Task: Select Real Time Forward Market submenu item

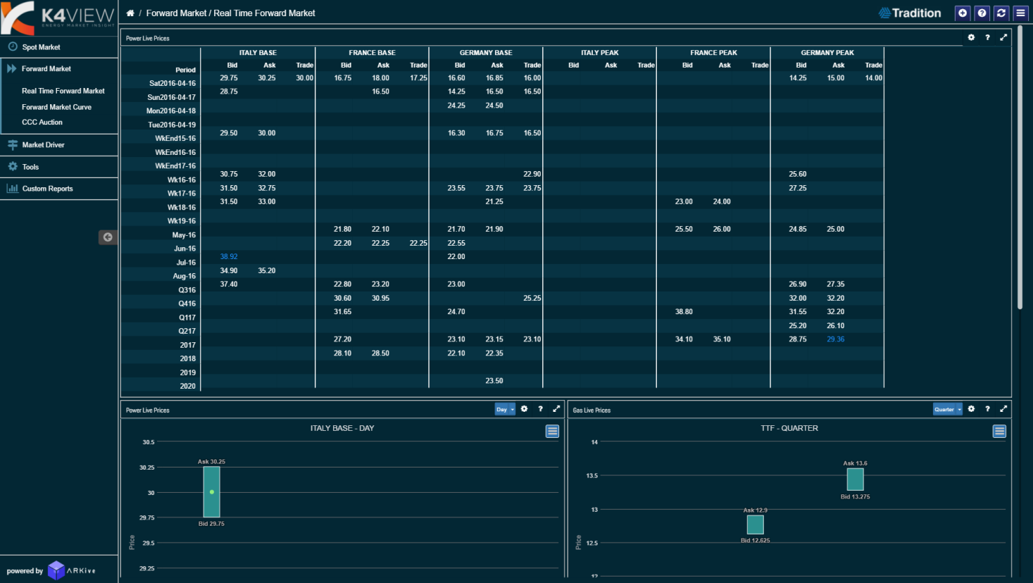Action: pyautogui.click(x=63, y=91)
